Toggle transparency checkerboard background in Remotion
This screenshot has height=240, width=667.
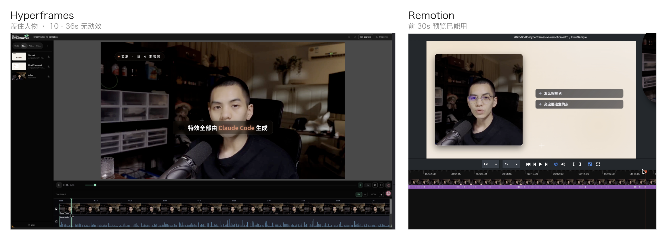[x=590, y=164]
